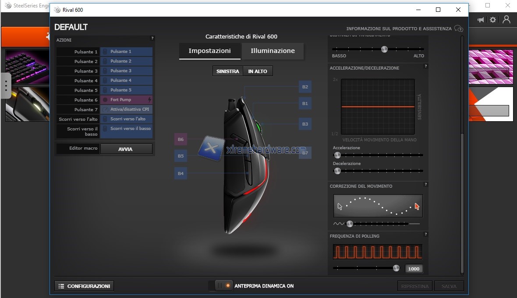517x298 pixels.
Task: Click the polling rate slider handle
Action: (x=396, y=268)
